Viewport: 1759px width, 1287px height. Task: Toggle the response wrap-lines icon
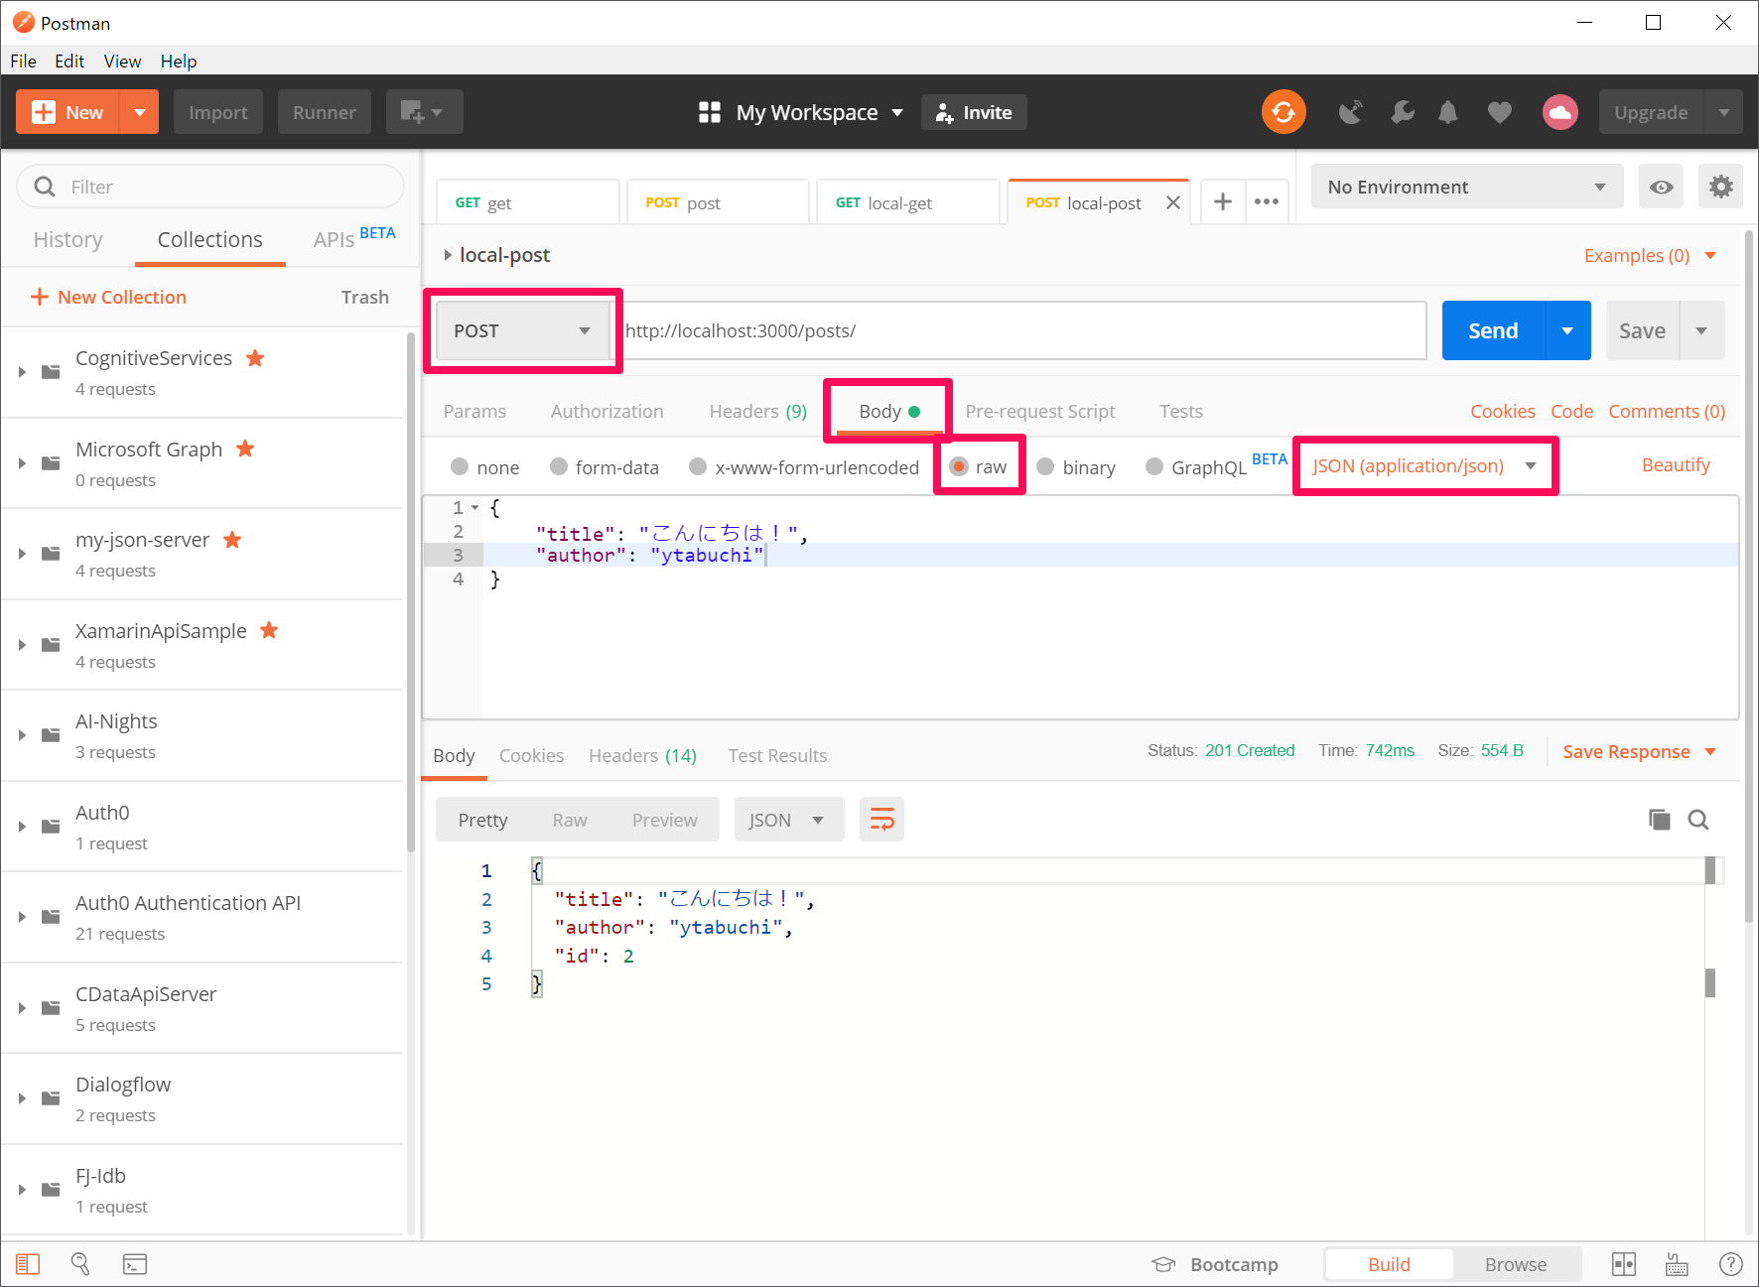pyautogui.click(x=881, y=820)
